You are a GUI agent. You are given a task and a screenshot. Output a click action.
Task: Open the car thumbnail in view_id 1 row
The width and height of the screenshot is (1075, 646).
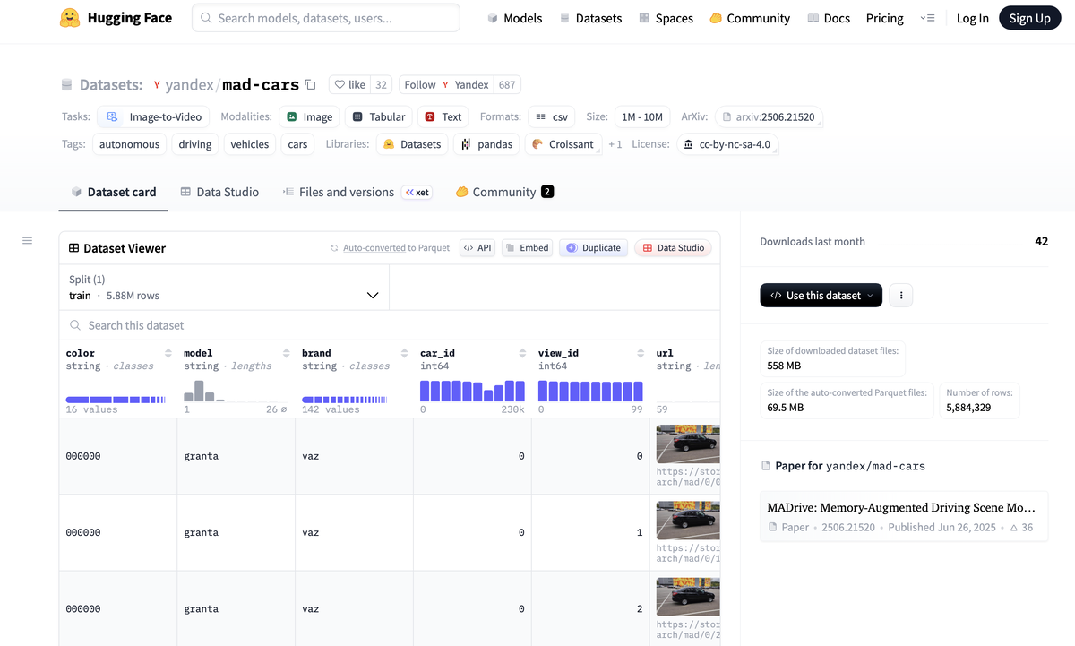688,520
